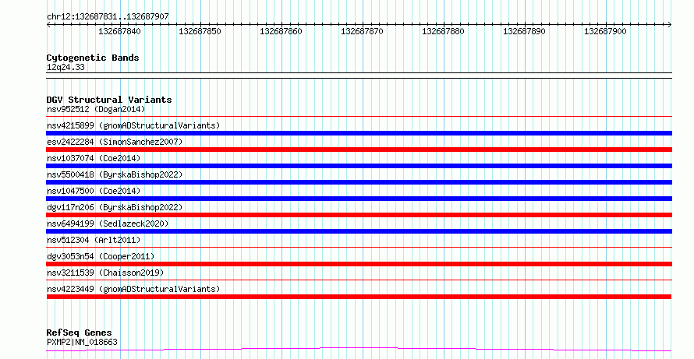Open variant nsv512304 (Arlt2011) label
This screenshot has width=694, height=359.
point(94,240)
